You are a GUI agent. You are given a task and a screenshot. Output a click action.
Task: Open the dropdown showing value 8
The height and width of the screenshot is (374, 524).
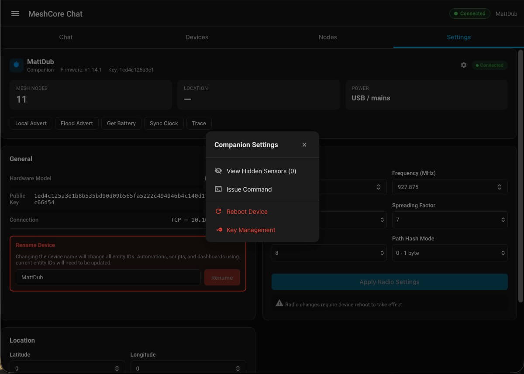[x=329, y=253]
